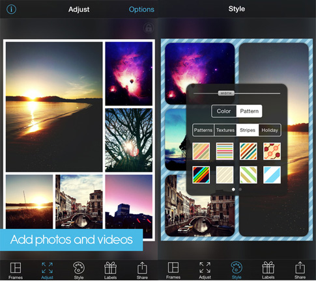Choose the Textures category tab
This screenshot has width=316, height=281.
[225, 130]
